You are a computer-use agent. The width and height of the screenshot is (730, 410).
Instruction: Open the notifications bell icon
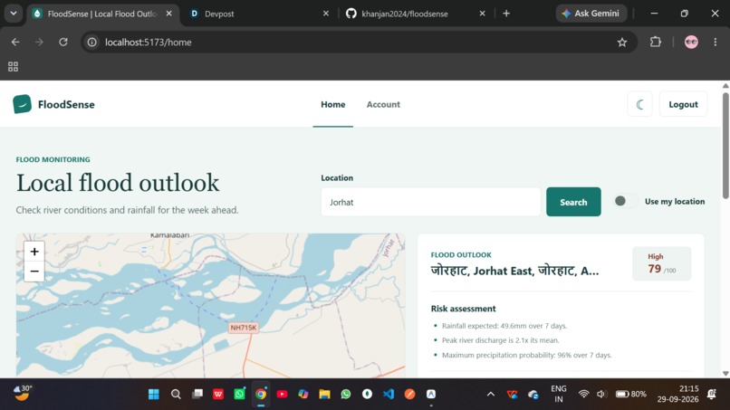coord(712,395)
